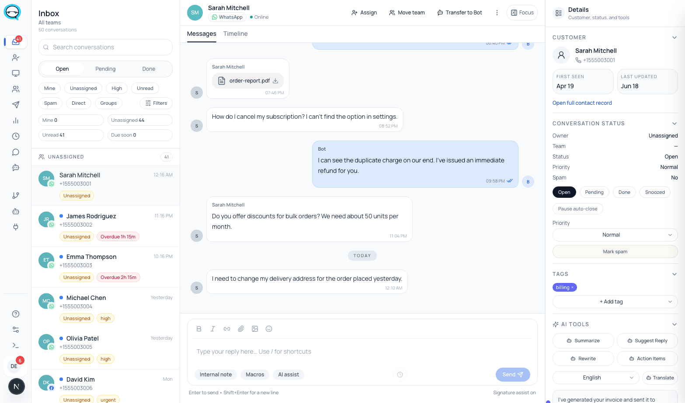The width and height of the screenshot is (685, 403).
Task: Open James Rodriguez conversation
Action: click(105, 226)
